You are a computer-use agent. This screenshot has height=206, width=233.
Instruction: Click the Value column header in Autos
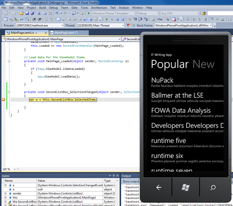70,181
